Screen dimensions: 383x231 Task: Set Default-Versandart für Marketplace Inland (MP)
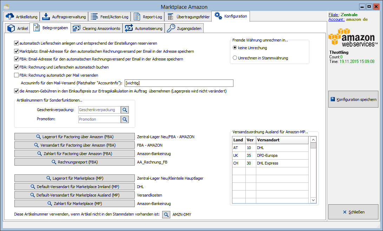(x=74, y=187)
